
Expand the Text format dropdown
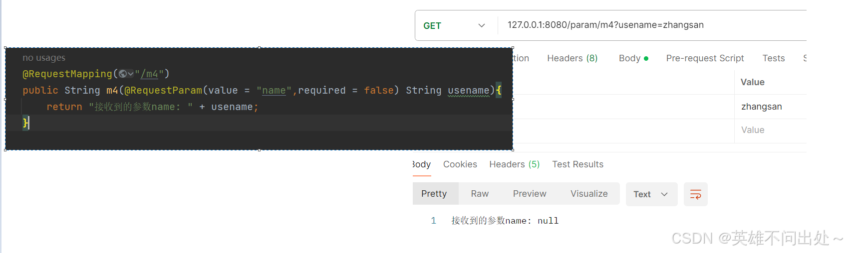651,194
